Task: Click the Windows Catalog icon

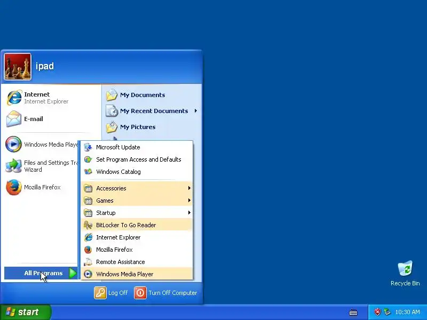Action: 88,172
